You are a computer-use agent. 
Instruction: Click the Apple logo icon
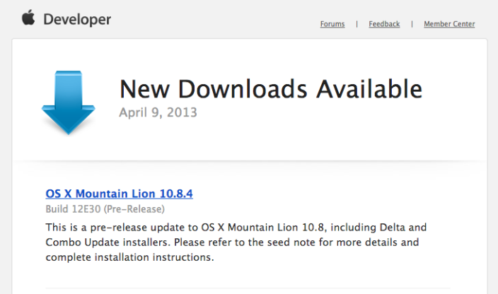[x=29, y=18]
